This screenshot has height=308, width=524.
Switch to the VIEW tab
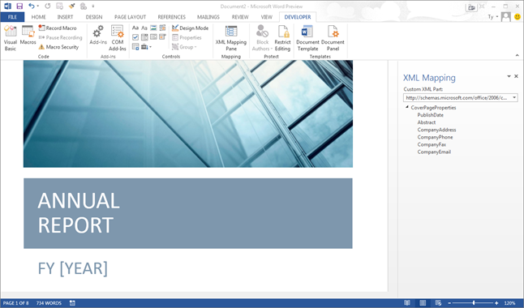tap(266, 17)
